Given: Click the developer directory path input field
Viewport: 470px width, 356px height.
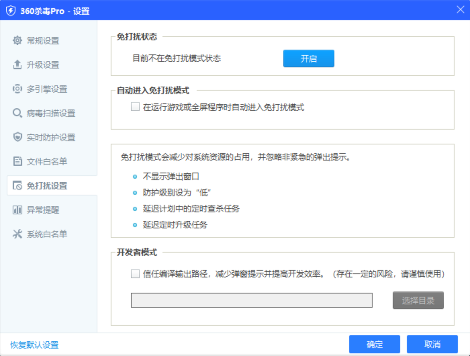Looking at the screenshot, I should [x=252, y=300].
